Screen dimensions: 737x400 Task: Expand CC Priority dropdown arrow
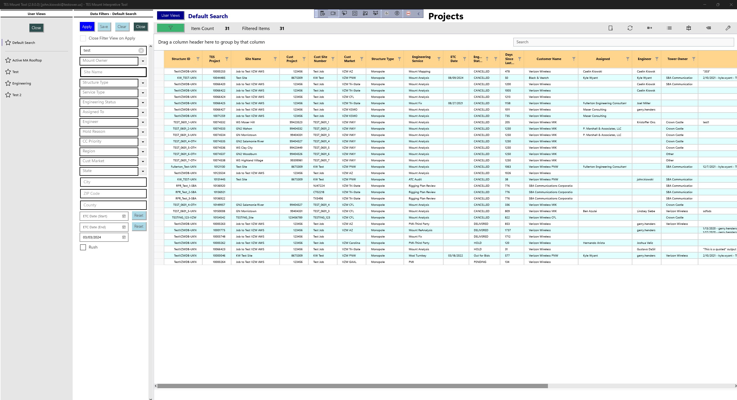143,142
